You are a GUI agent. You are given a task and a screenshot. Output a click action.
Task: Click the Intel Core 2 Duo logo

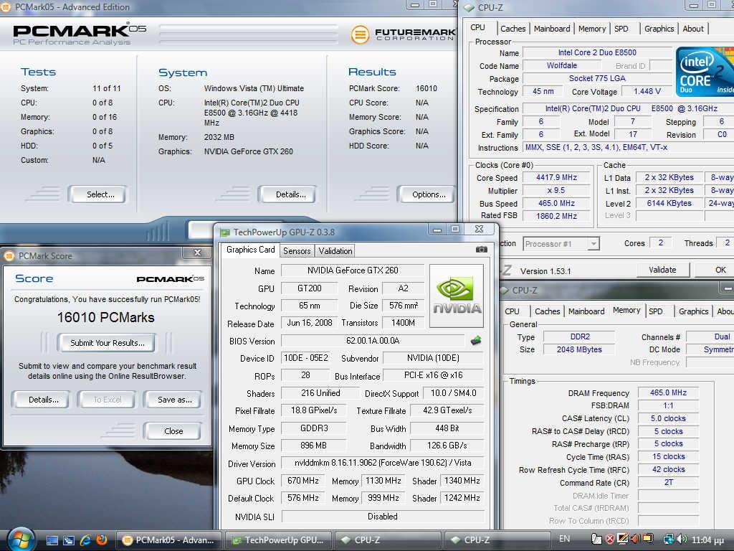(705, 72)
